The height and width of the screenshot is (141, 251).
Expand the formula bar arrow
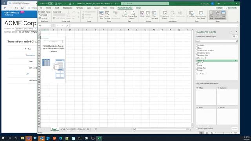tap(238, 25)
